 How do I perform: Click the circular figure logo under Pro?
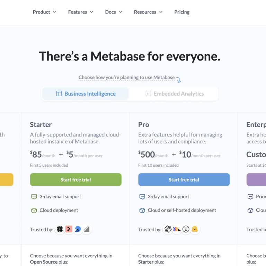pos(186,229)
